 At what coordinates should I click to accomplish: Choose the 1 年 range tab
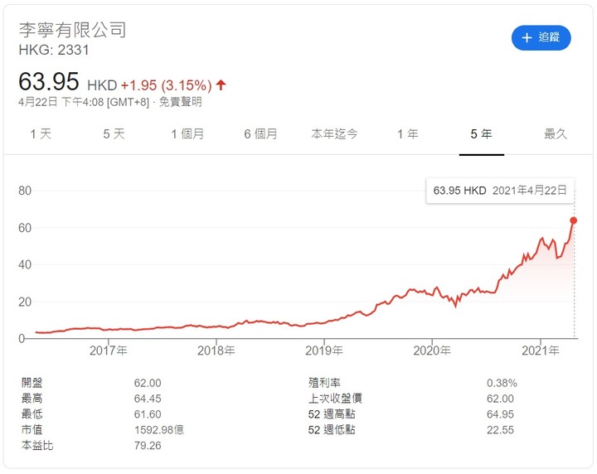click(408, 134)
